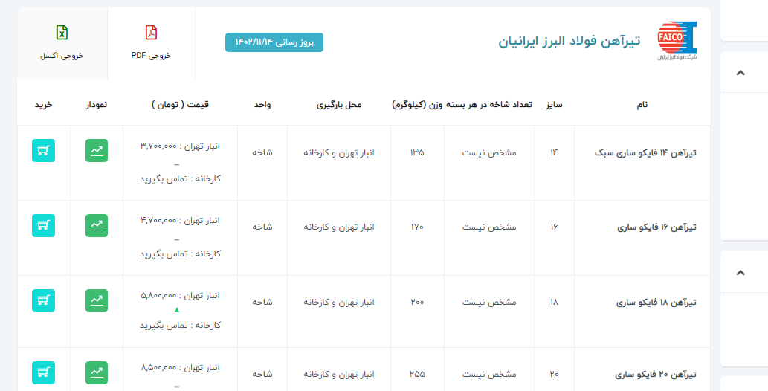Open price chart for تیرآهن ۱۴ فایکو
Image resolution: width=768 pixels, height=391 pixels.
pos(97,151)
